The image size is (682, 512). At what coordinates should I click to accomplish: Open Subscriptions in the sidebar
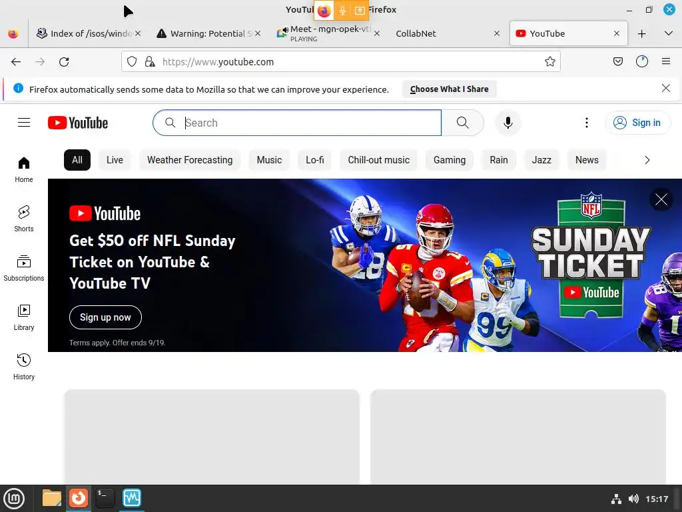coord(24,268)
